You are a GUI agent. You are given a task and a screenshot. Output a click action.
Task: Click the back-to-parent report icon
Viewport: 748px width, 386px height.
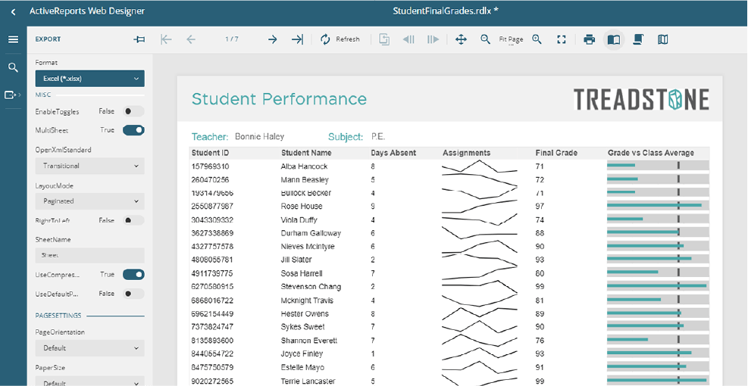point(384,39)
